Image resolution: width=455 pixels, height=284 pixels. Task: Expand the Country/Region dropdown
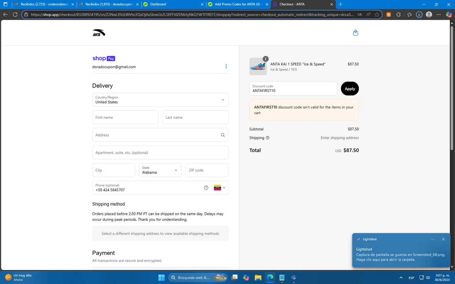[x=160, y=100]
